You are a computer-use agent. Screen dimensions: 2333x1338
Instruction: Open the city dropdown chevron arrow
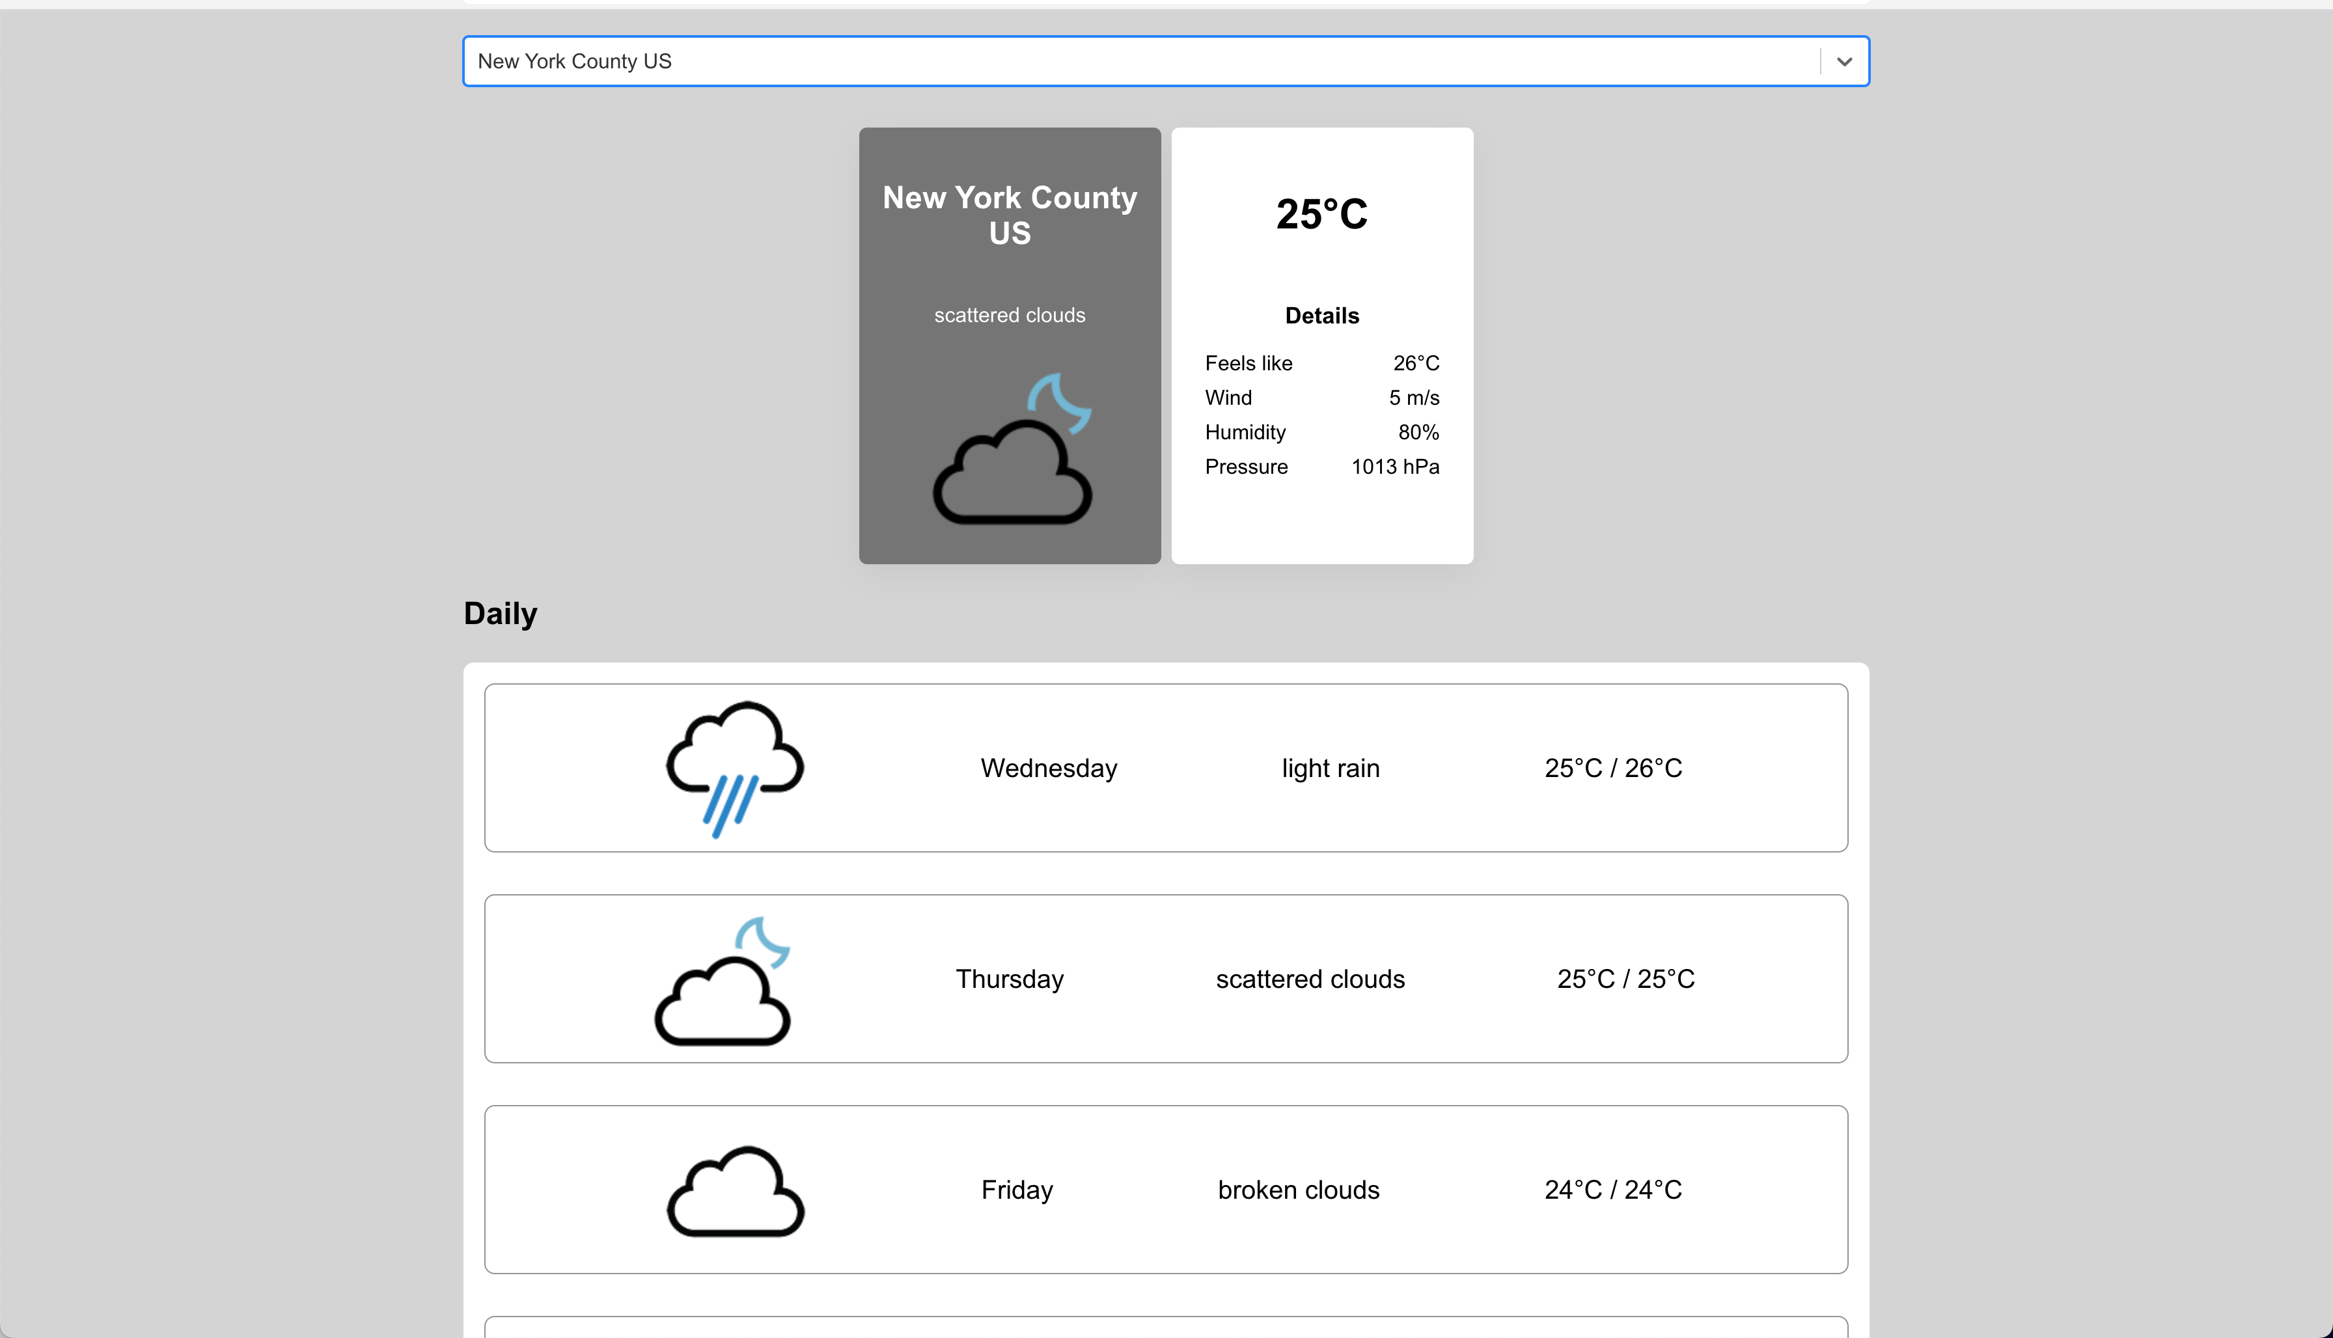[x=1844, y=62]
